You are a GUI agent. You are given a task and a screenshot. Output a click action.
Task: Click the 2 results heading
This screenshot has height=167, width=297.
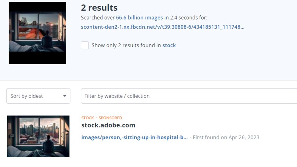click(99, 8)
